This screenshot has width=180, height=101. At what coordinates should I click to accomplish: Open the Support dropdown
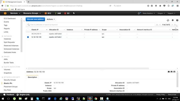[x=171, y=13]
